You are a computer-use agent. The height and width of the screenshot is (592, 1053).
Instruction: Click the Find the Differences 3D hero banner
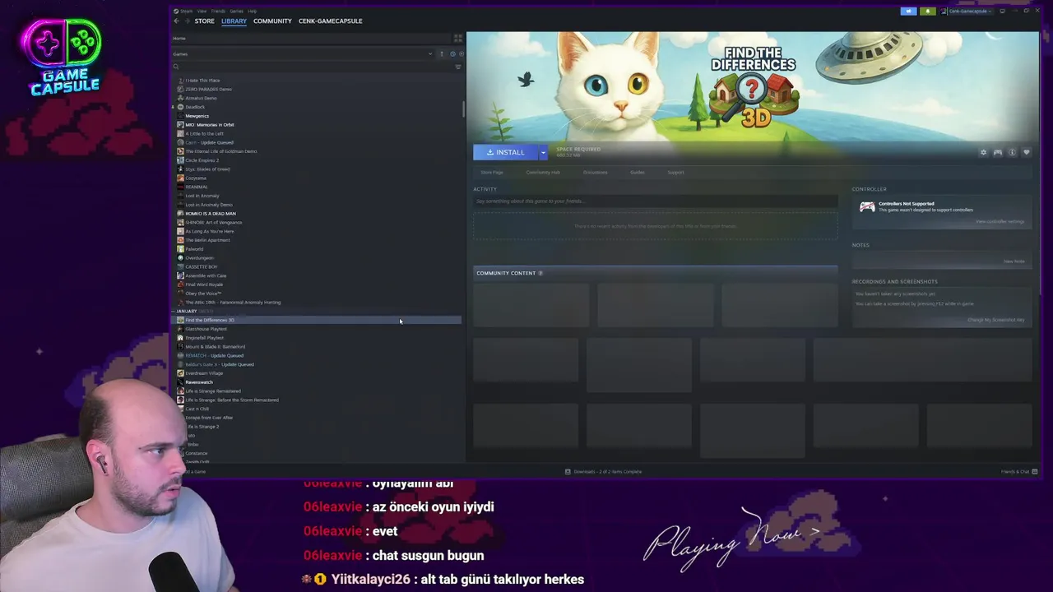(x=752, y=86)
